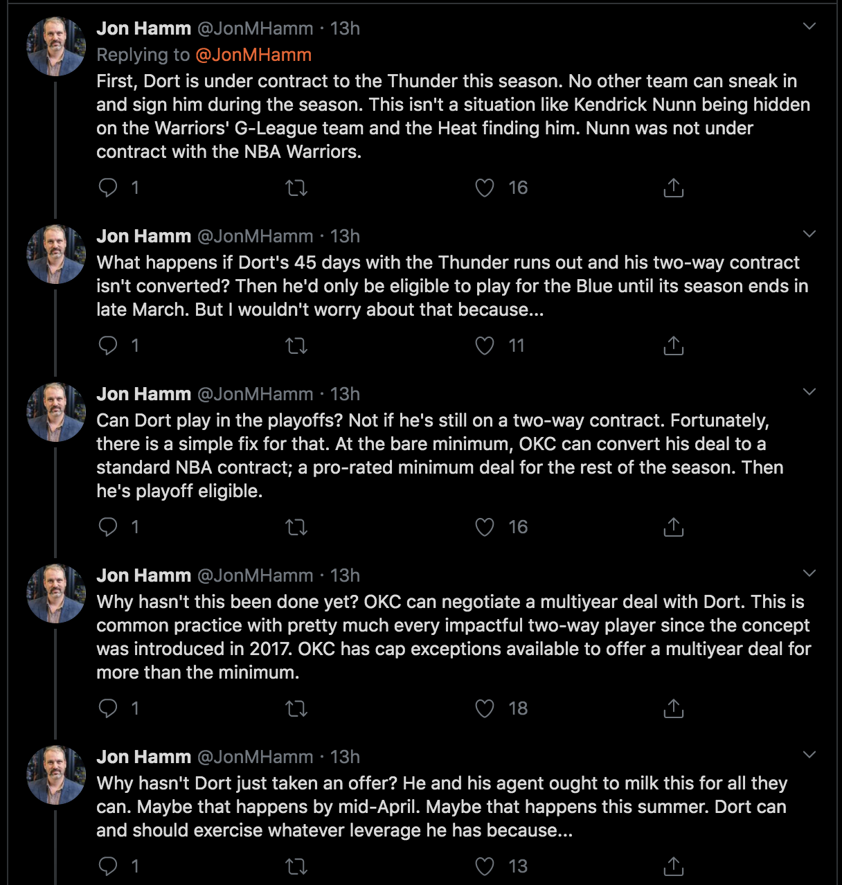Screen dimensions: 842x885
Task: Click Jon Hamm's avatar on the playoffs tweet
Action: (55, 412)
